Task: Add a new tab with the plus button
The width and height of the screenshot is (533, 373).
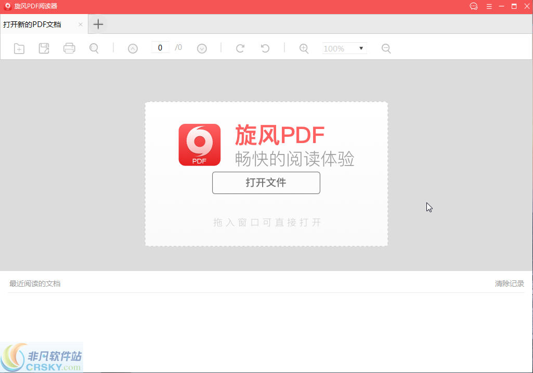Action: (98, 24)
